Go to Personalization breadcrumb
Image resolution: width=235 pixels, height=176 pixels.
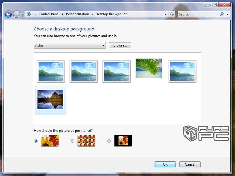click(77, 14)
